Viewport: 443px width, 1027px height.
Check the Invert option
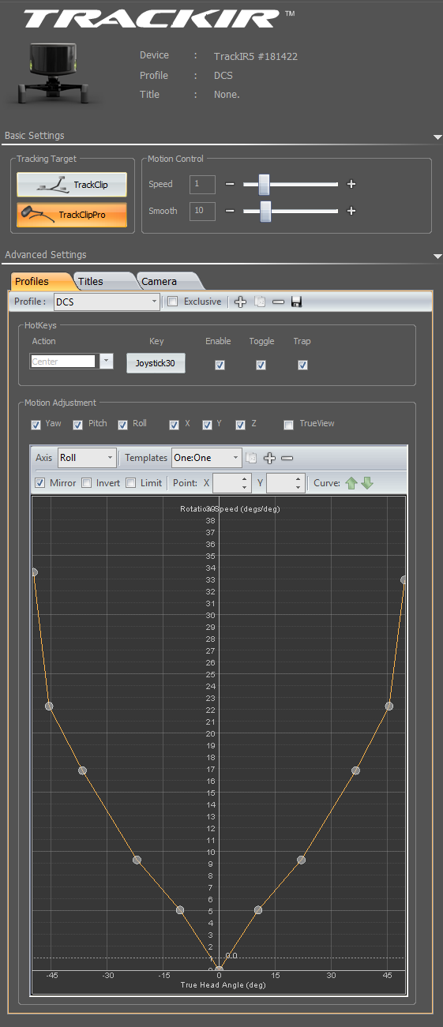pos(87,482)
